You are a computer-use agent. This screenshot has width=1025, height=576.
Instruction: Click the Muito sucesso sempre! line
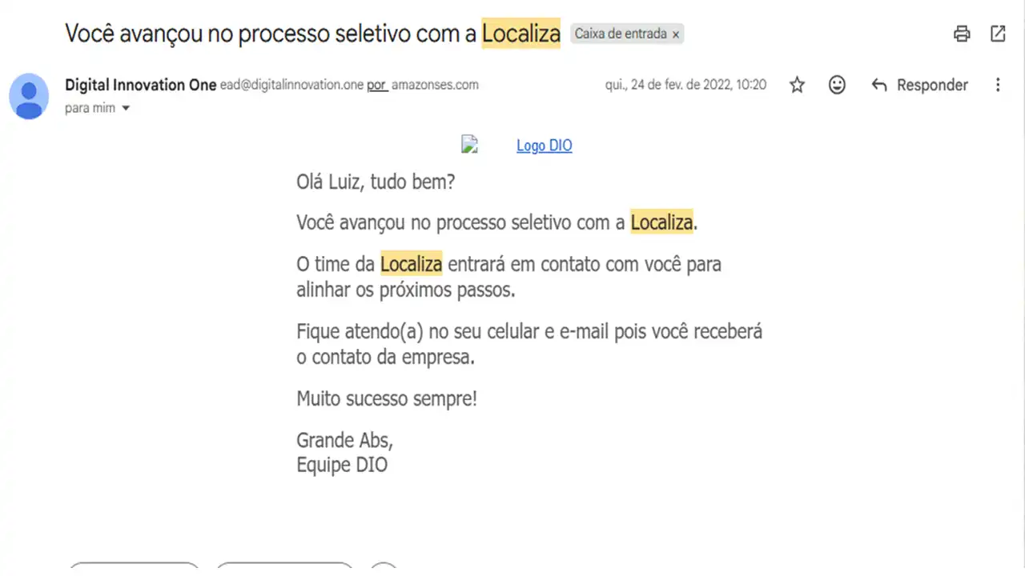click(x=387, y=398)
